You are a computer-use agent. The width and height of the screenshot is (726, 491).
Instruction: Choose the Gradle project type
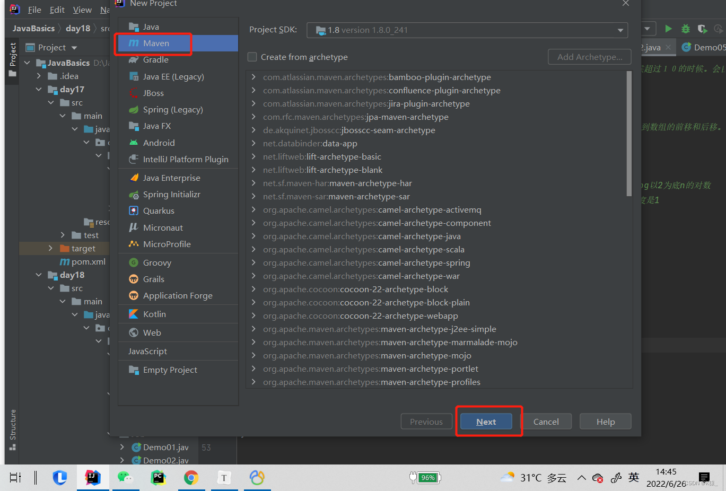178,59
